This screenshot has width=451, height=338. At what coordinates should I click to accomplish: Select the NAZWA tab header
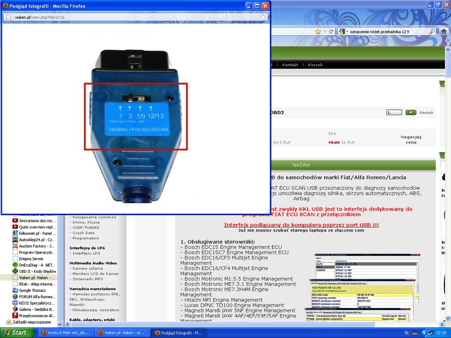click(301, 165)
